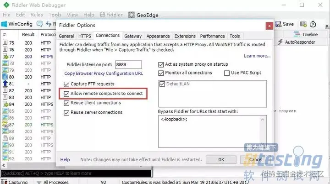This screenshot has height=184, width=330.
Task: Click the Save toolbar button
Action: click(x=285, y=24)
